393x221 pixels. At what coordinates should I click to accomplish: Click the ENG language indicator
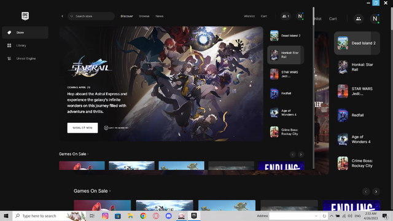pyautogui.click(x=357, y=216)
